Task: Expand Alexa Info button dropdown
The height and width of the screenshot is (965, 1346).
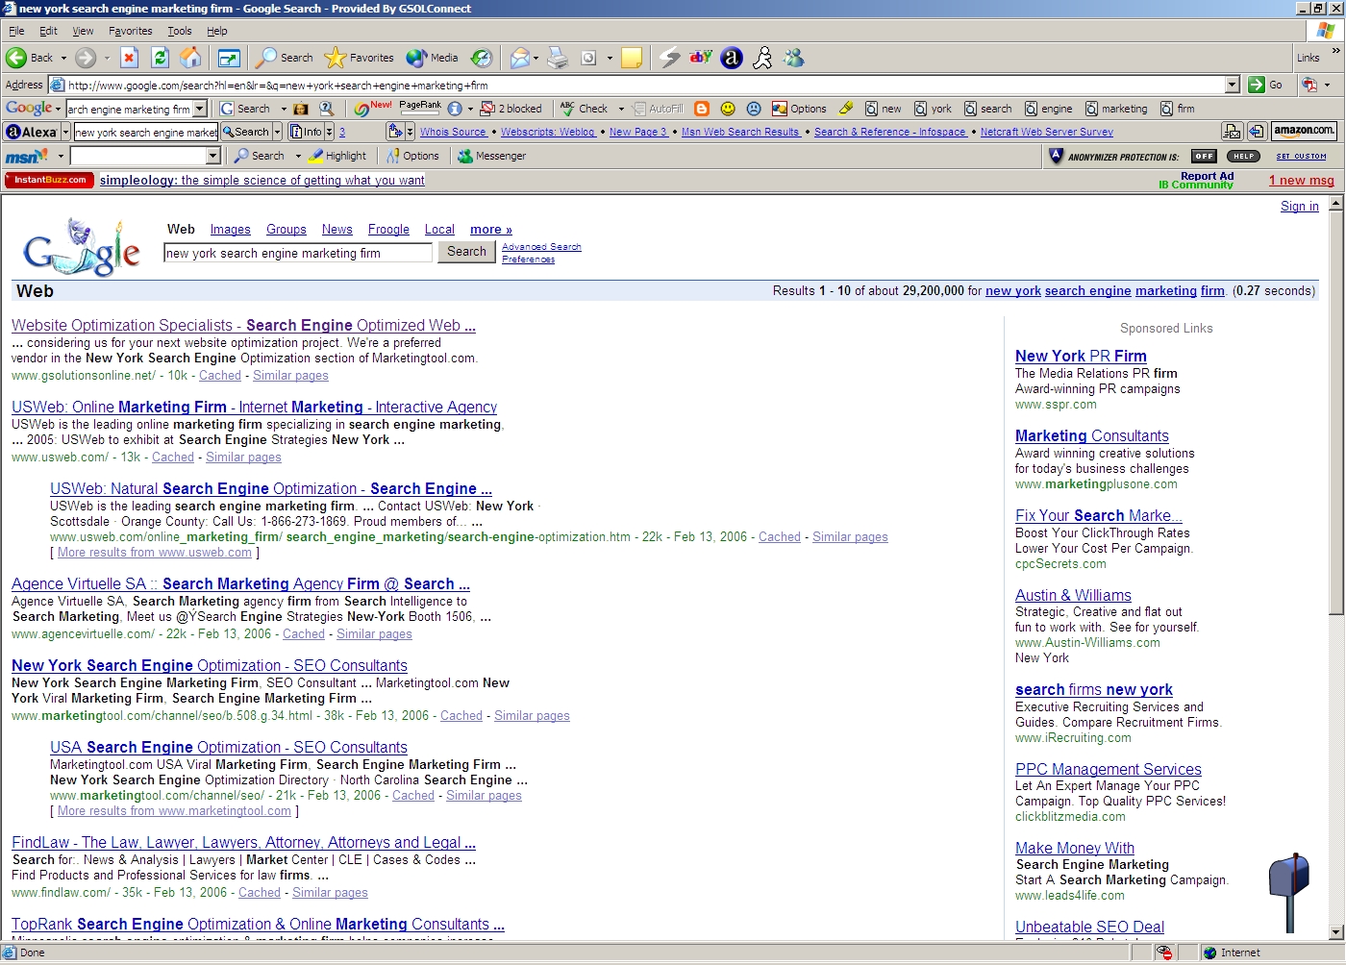Action: pos(329,132)
